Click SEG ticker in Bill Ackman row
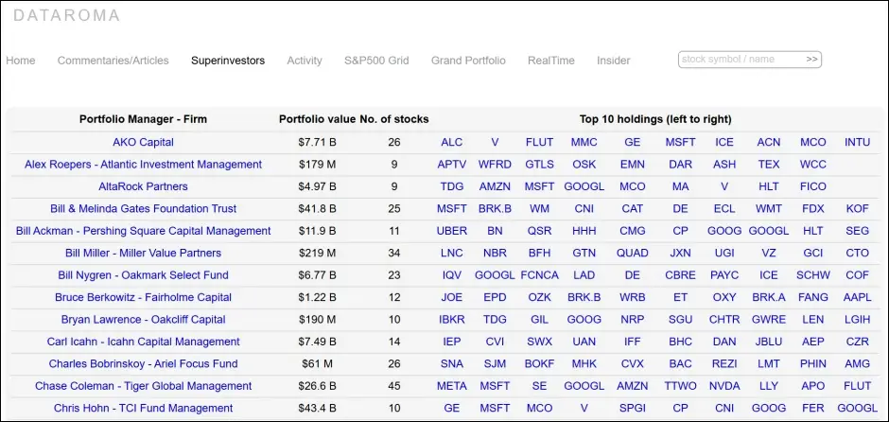889x422 pixels. 857,231
